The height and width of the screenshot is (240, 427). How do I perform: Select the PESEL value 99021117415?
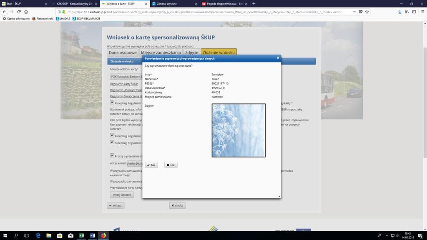coord(220,83)
